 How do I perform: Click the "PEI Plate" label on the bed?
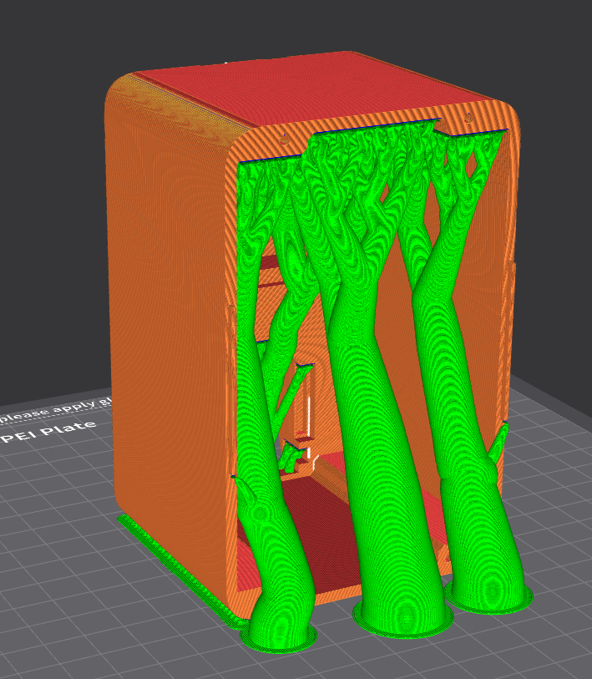click(x=48, y=430)
